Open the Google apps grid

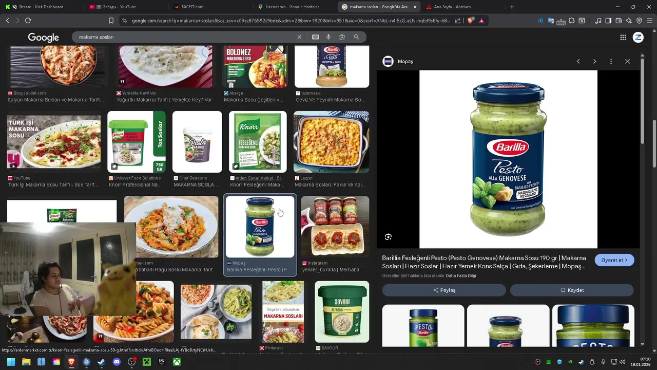tap(623, 37)
